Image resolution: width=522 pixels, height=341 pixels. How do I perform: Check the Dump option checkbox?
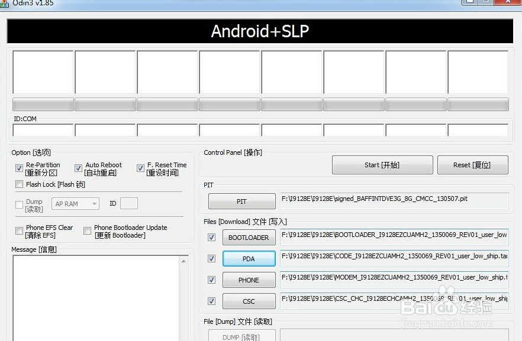[20, 204]
